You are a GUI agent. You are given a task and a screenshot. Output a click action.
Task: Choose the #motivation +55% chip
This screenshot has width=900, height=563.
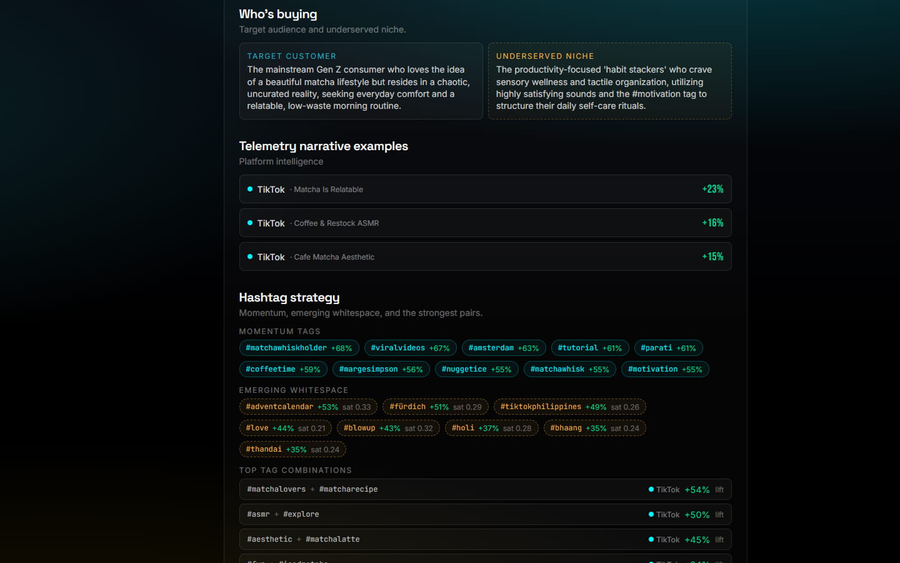(x=665, y=369)
